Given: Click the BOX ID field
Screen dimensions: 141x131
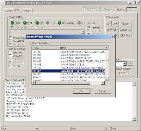Looking at the screenshot, I should tap(132, 10).
